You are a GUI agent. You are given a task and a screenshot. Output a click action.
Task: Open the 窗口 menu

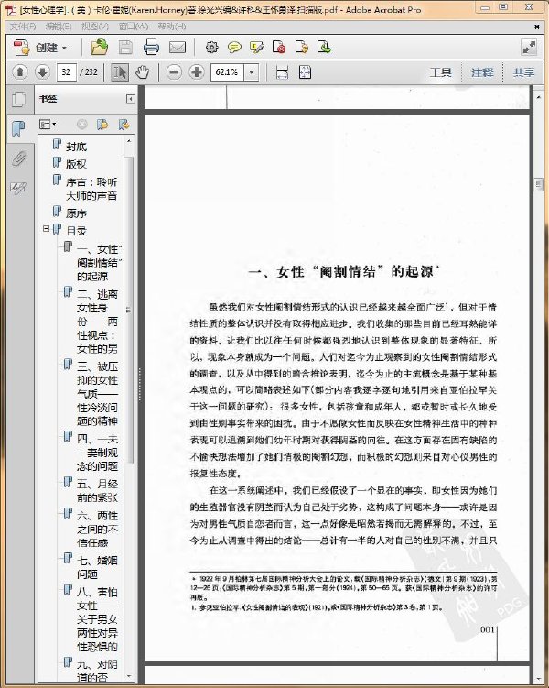coord(134,27)
